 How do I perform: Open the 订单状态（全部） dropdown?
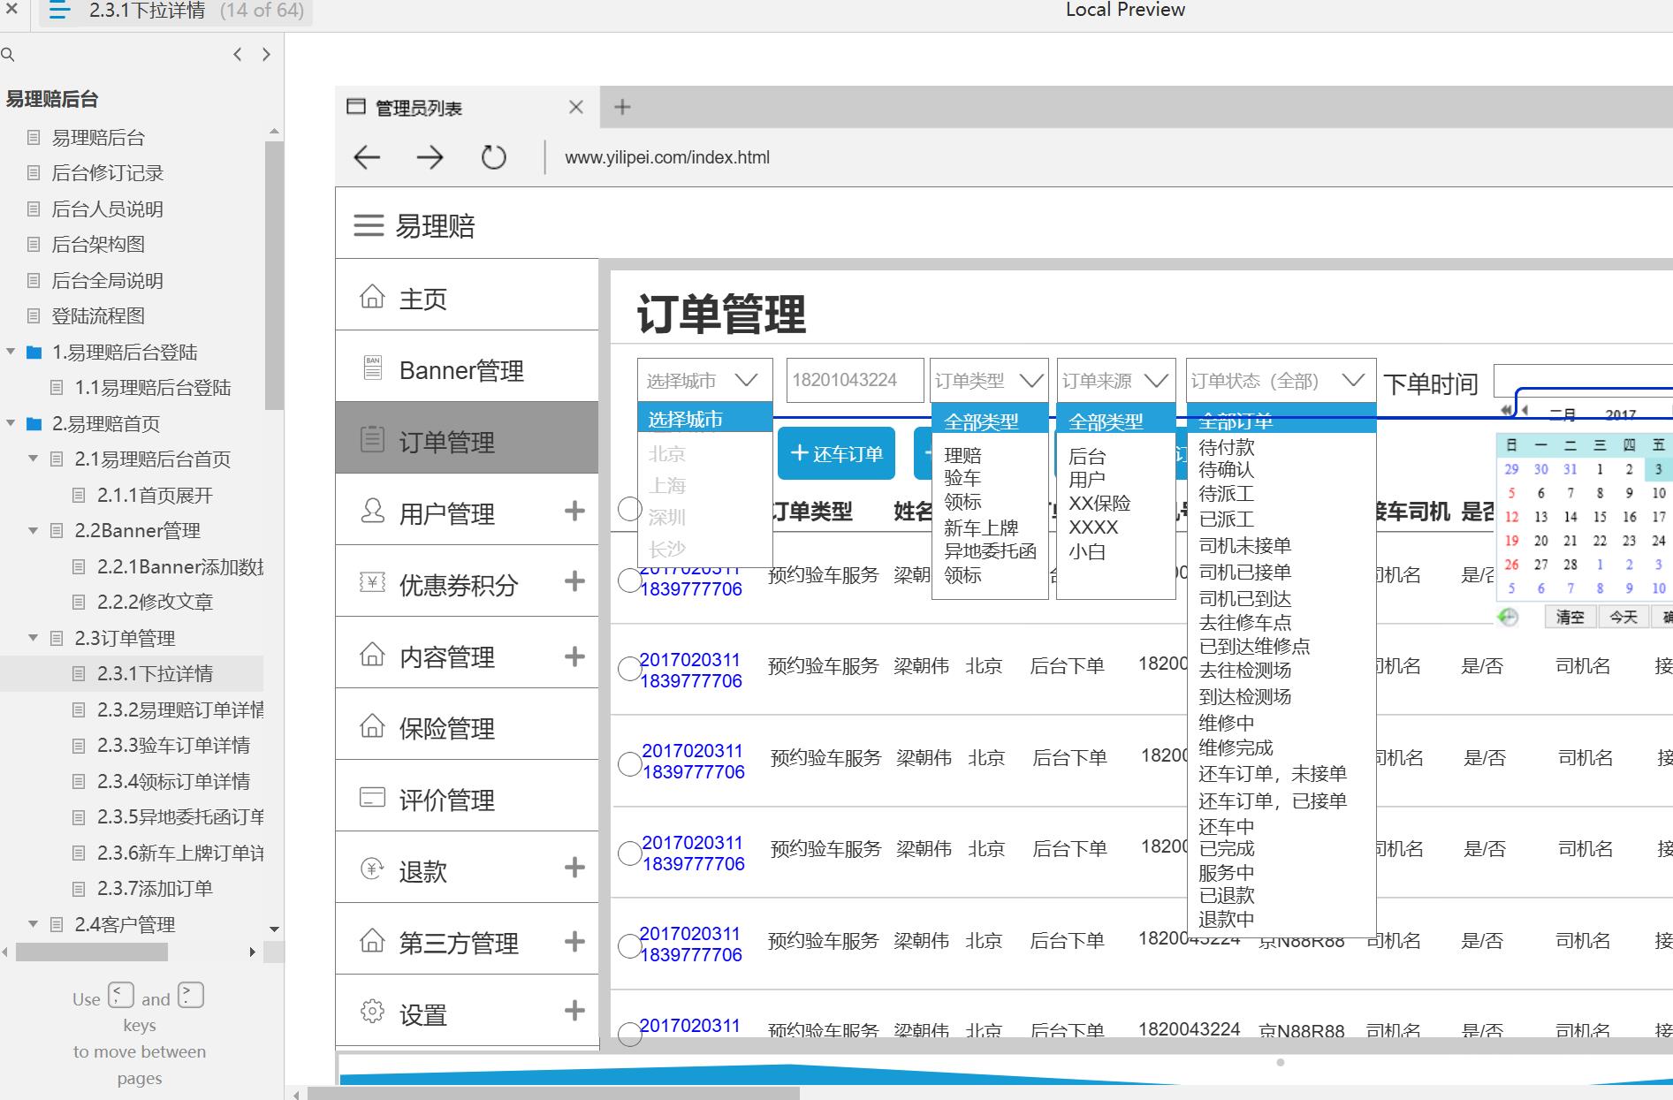click(x=1281, y=381)
